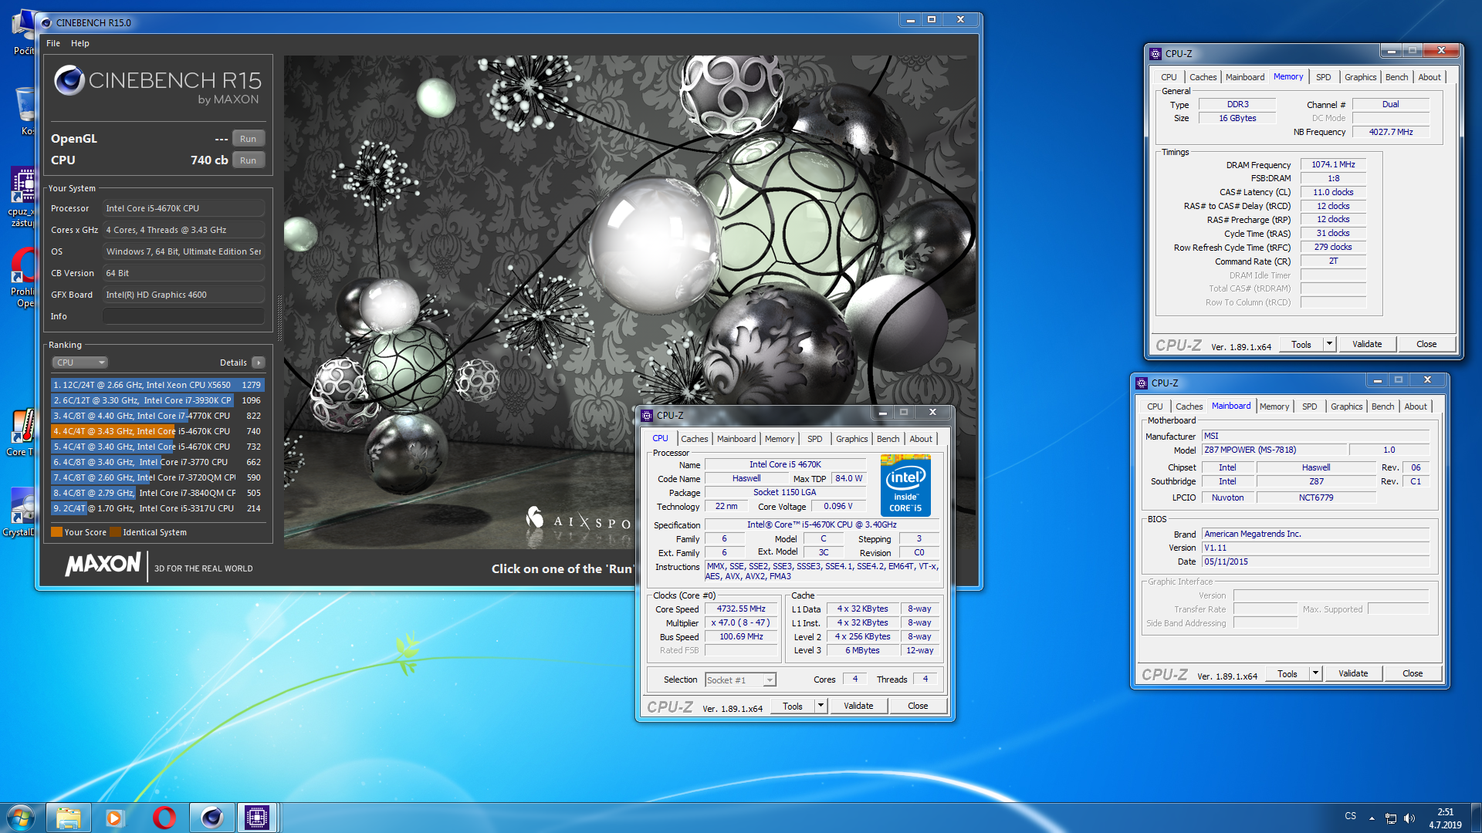The image size is (1482, 833).
Task: Click the Cinebench R15 logo sphere
Action: (69, 80)
